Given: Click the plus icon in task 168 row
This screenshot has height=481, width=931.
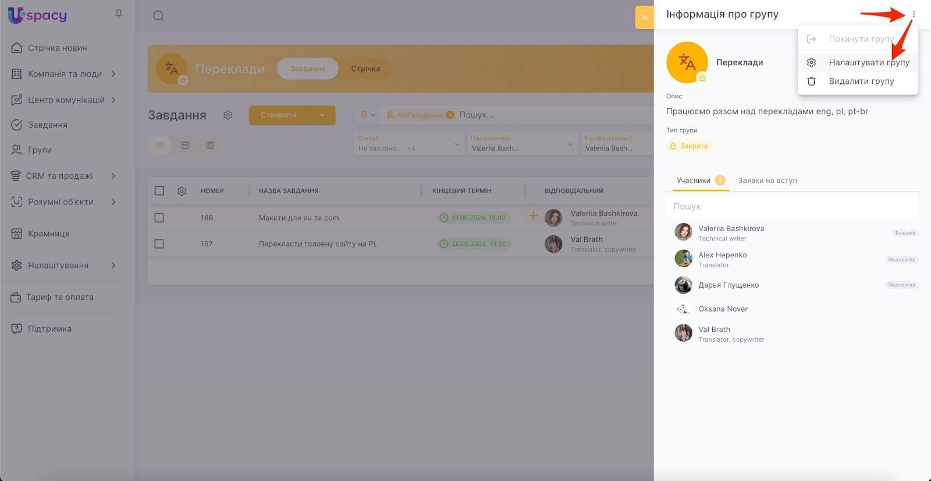Looking at the screenshot, I should [x=532, y=216].
